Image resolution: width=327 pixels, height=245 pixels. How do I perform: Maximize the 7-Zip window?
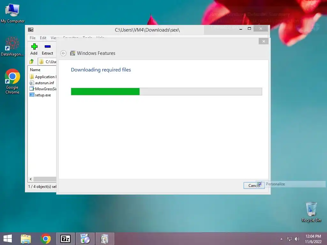[x=249, y=29]
